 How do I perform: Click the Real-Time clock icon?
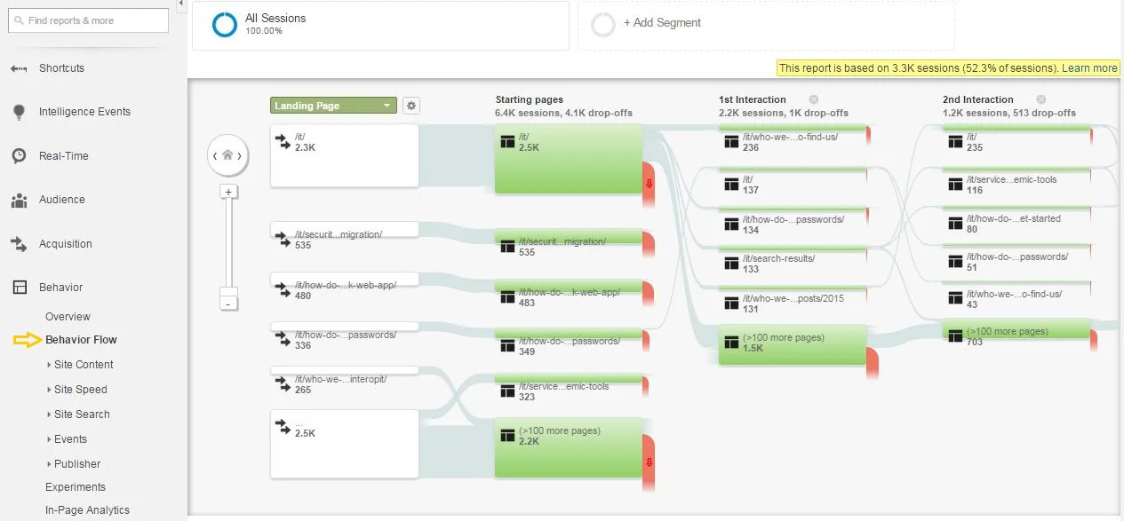click(x=19, y=156)
